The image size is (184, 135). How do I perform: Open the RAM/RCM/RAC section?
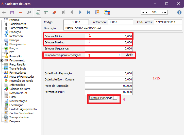(19, 93)
